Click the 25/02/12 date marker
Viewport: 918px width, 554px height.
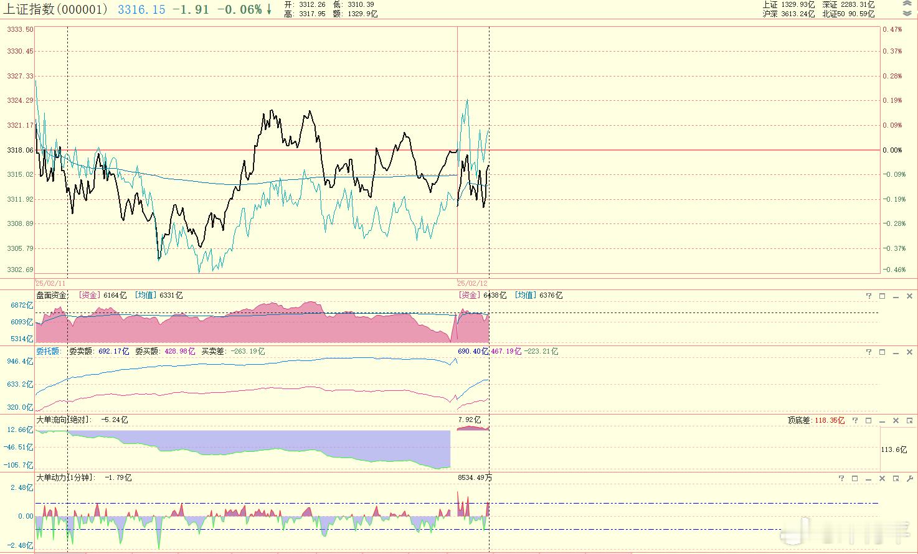[x=472, y=283]
